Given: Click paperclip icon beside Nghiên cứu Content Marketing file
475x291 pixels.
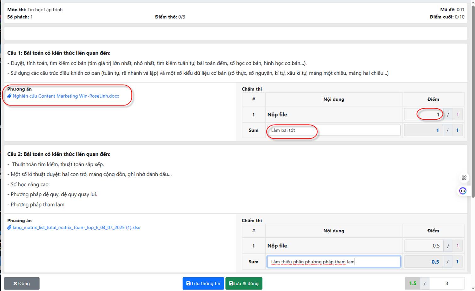Looking at the screenshot, I should click(x=9, y=96).
